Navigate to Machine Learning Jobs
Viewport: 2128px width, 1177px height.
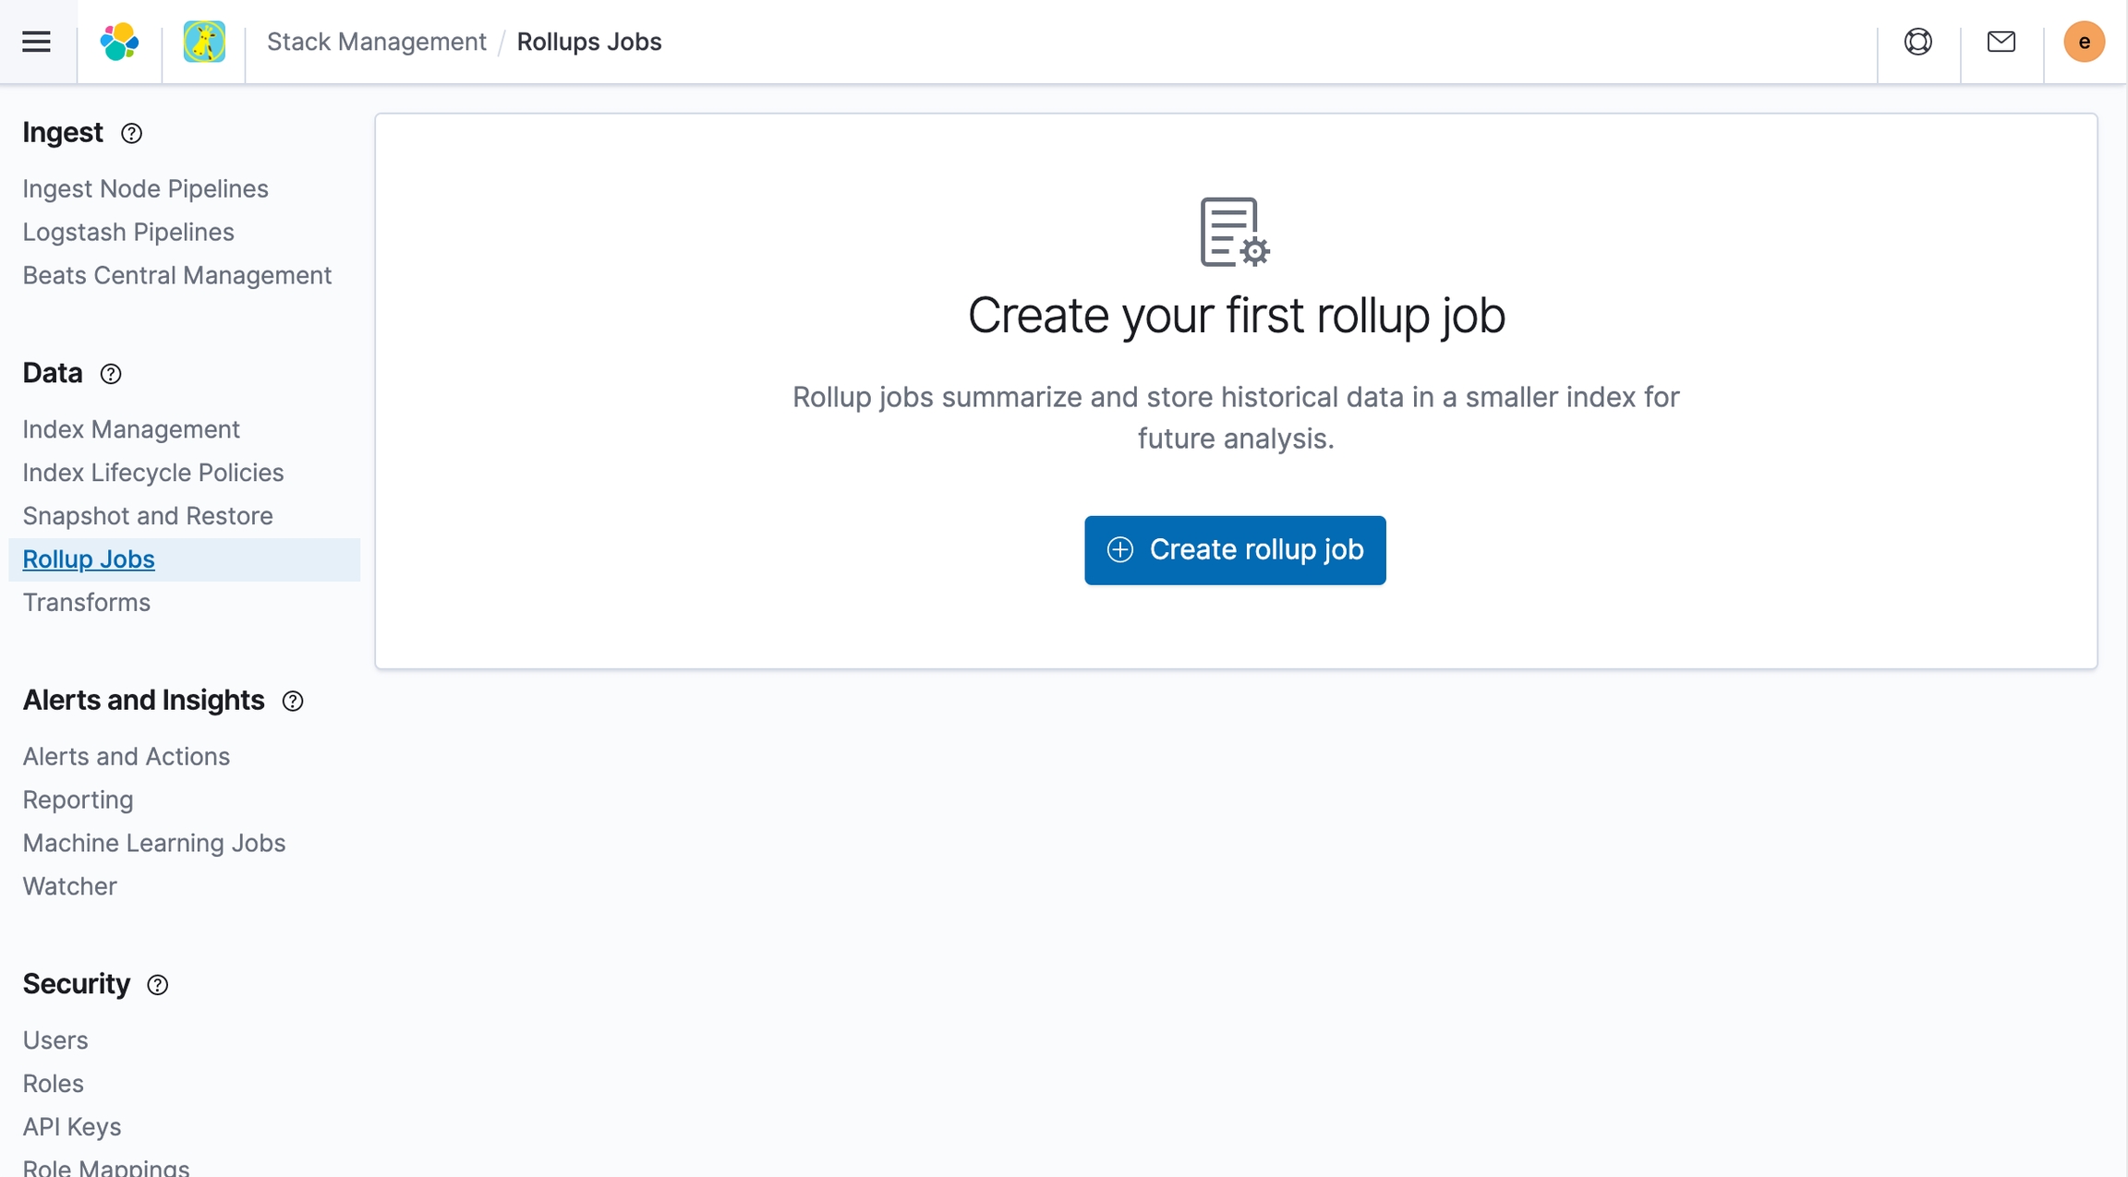pyautogui.click(x=153, y=843)
